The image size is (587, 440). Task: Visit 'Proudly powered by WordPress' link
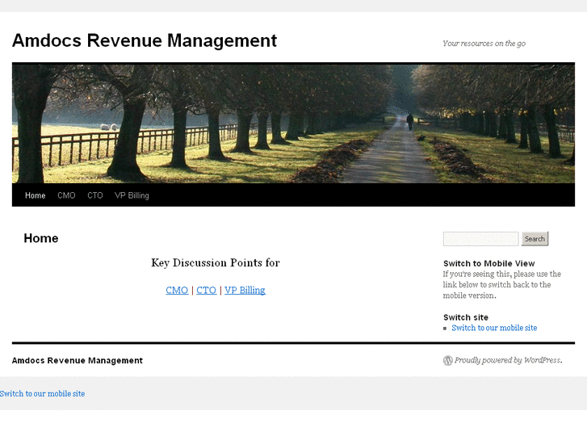pos(508,361)
